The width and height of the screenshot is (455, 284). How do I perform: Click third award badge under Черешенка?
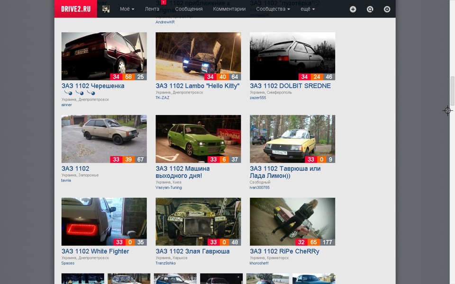pyautogui.click(x=91, y=93)
